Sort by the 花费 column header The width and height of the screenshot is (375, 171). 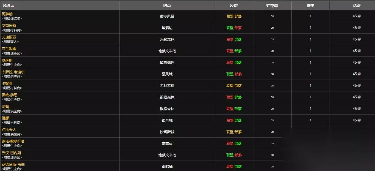pos(357,6)
